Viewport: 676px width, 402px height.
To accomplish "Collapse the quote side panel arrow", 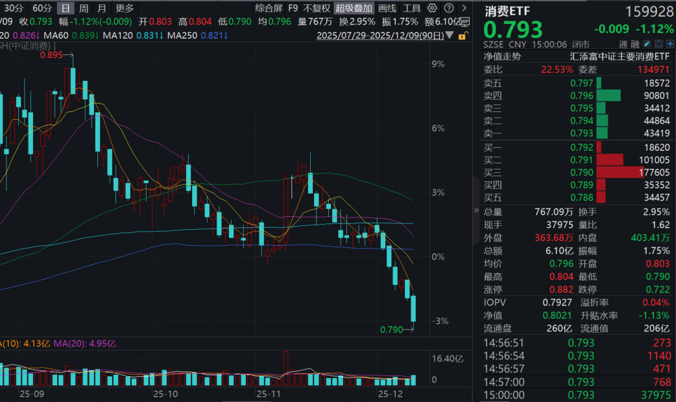I will pos(476,210).
